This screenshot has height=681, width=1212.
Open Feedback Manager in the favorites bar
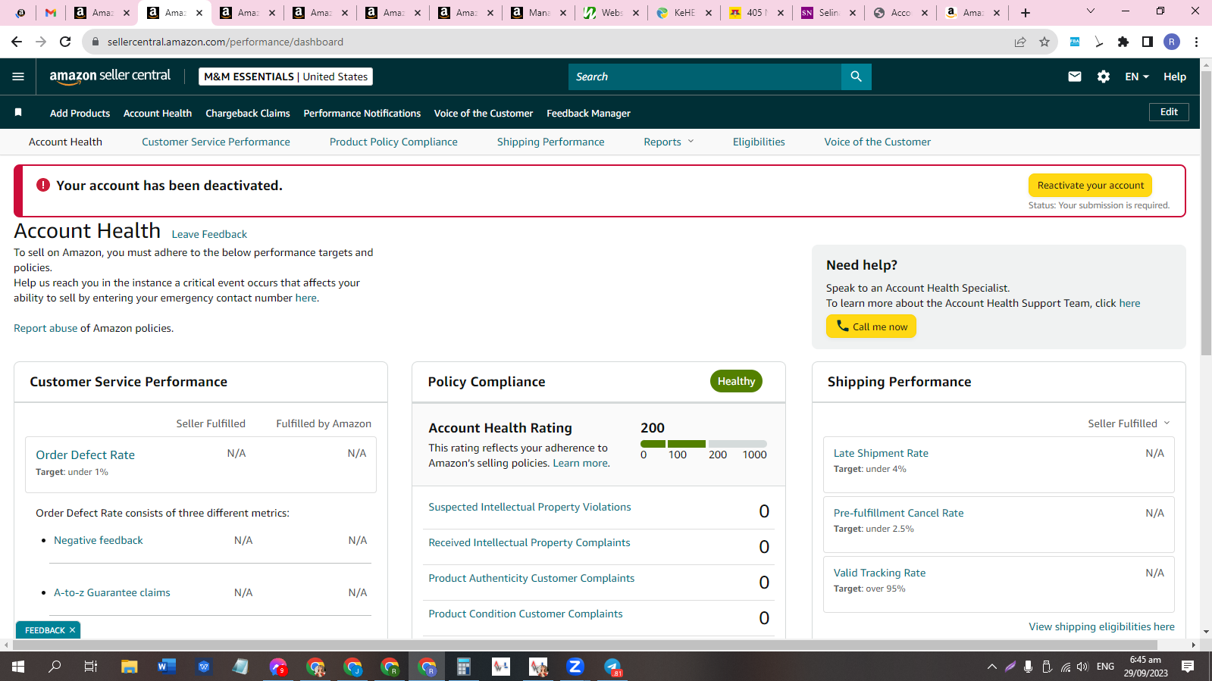coord(588,113)
